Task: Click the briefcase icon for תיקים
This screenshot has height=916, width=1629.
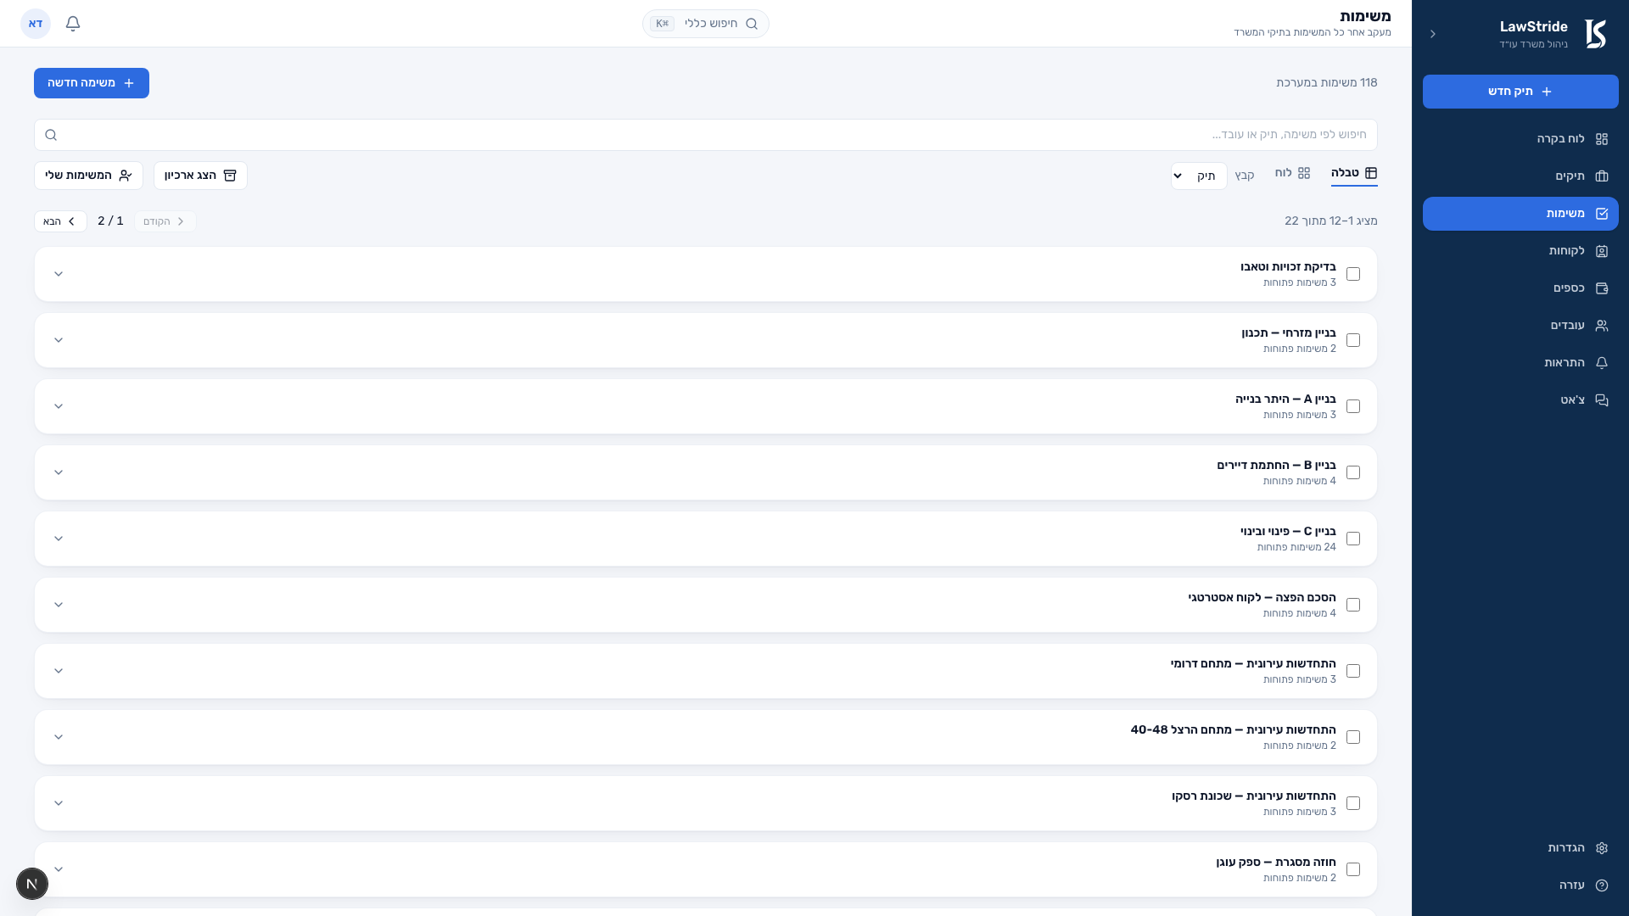Action: pos(1602,176)
